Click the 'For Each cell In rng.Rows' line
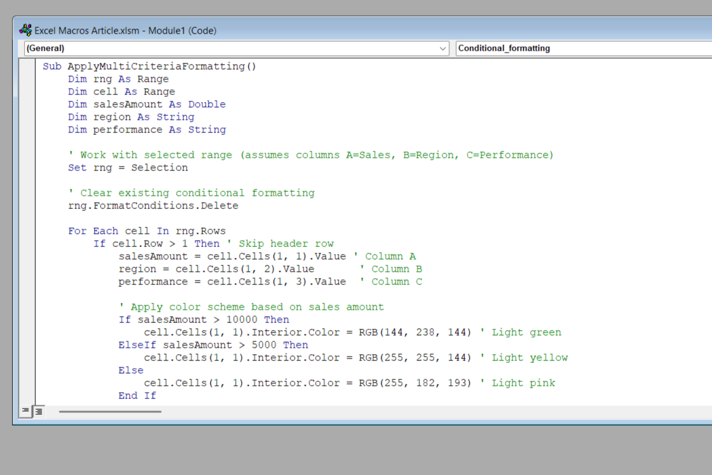Viewport: 712px width, 475px height. coord(147,231)
